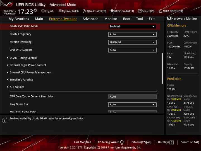This screenshot has height=151, width=201.
Task: Click Search on FAQ link
Action: pyautogui.click(x=190, y=142)
